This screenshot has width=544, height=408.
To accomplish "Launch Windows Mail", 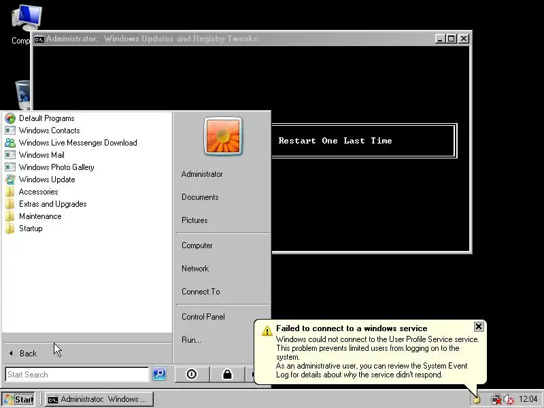I will [x=41, y=155].
